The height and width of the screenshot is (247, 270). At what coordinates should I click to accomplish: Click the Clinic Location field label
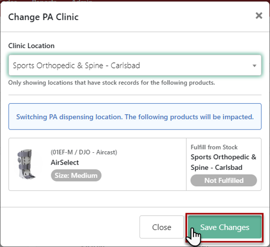pos(31,45)
